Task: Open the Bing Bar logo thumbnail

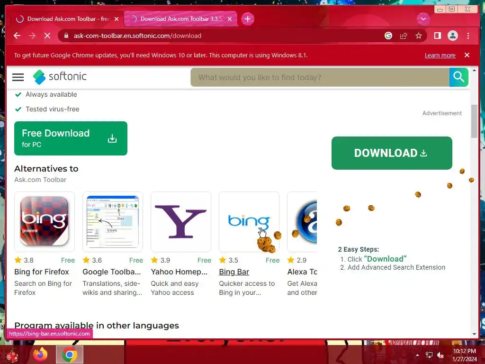Action: [249, 222]
